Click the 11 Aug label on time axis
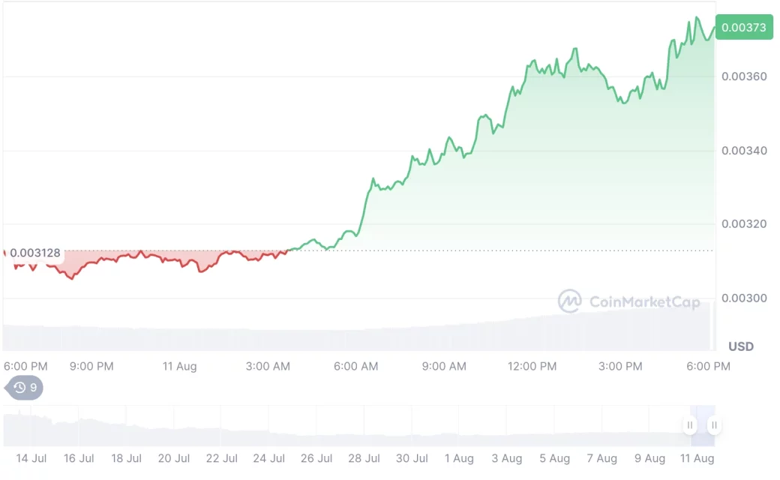The image size is (780, 480). (x=180, y=366)
